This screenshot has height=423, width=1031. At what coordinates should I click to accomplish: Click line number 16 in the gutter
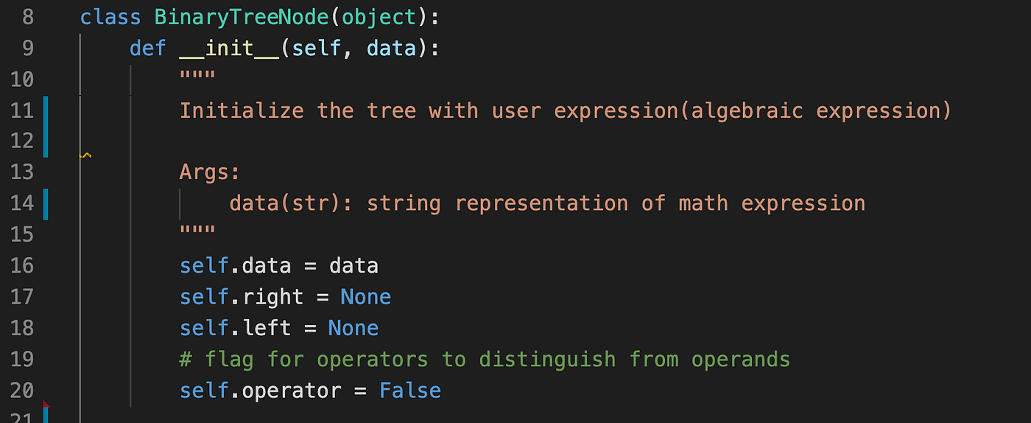pyautogui.click(x=22, y=265)
